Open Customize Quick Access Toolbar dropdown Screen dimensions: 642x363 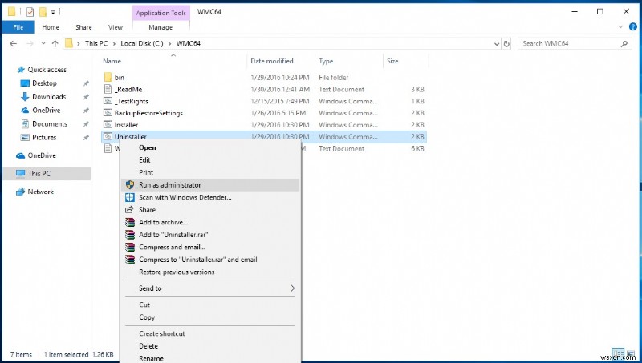click(53, 12)
